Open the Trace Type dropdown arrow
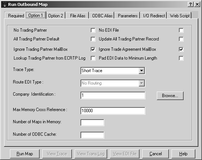The image size is (202, 160). click(141, 71)
